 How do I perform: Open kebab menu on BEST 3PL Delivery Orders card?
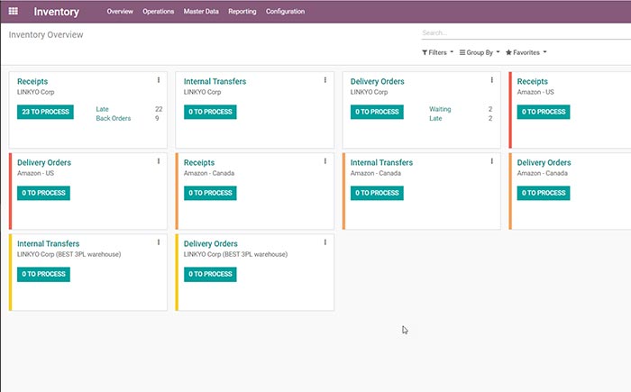(325, 242)
